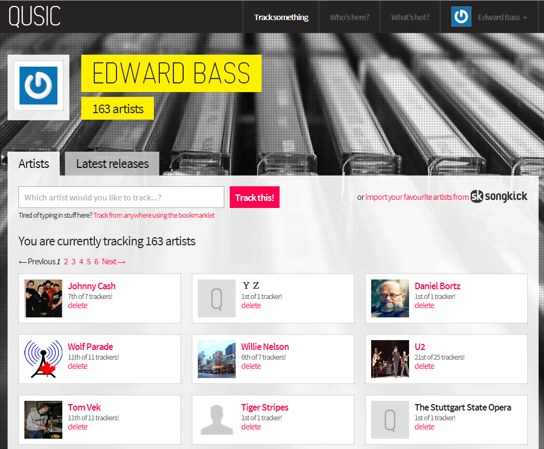Open Johnny Cash artist photo
The image size is (544, 449).
click(43, 298)
